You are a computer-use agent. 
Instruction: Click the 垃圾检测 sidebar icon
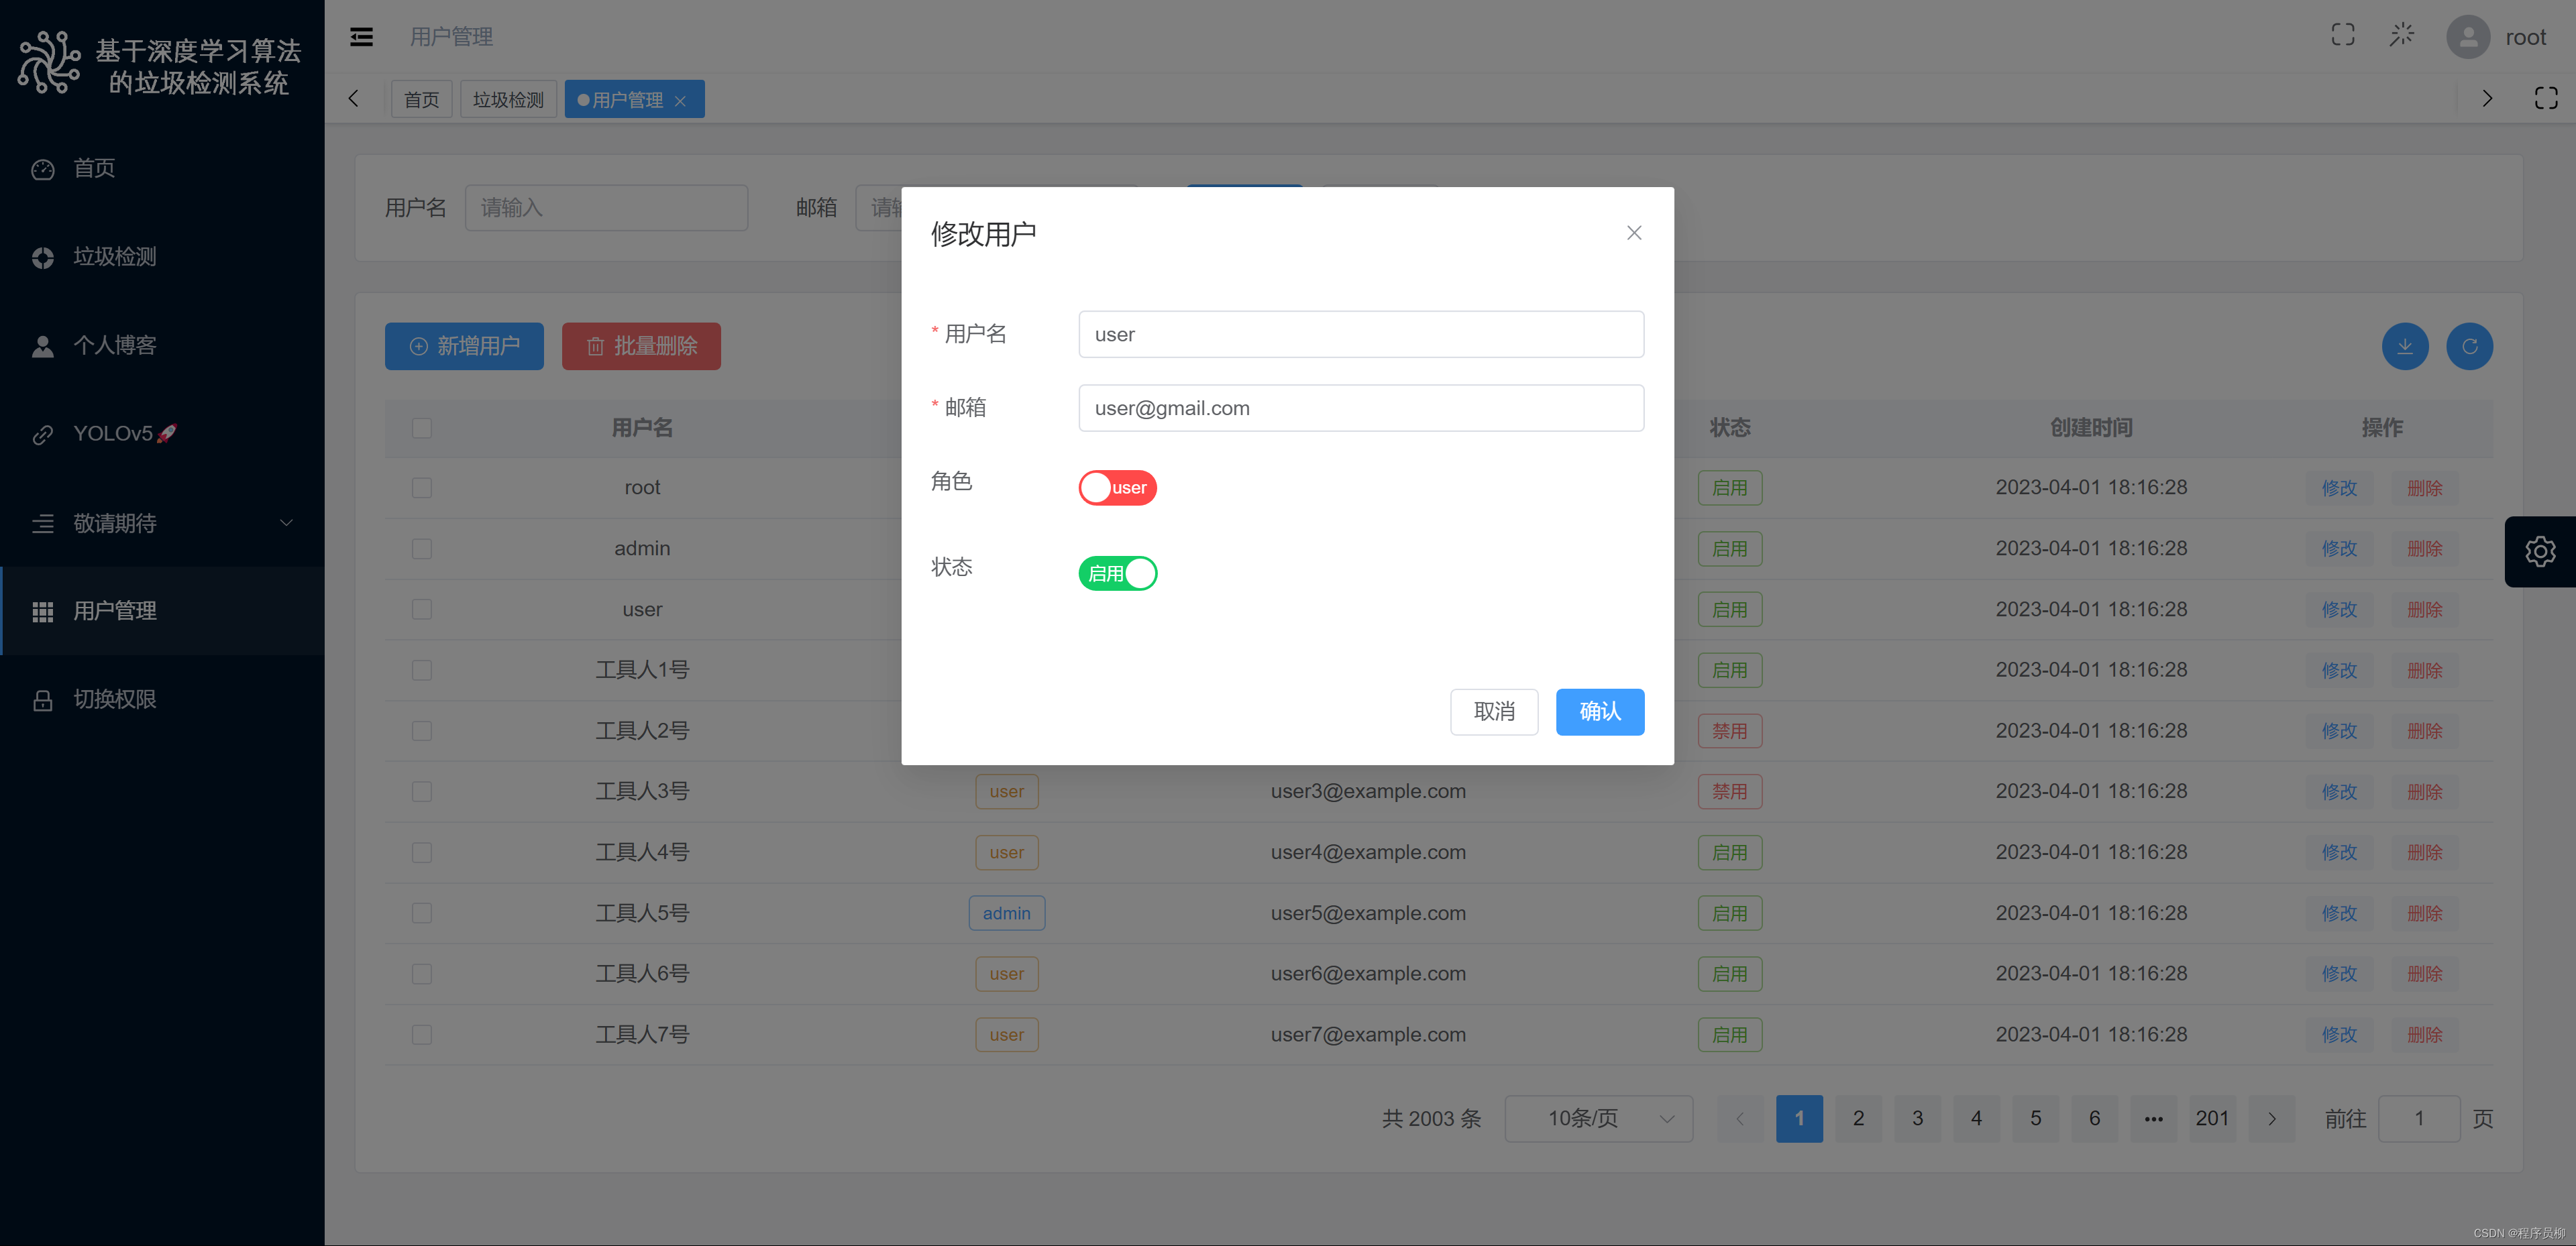pos(42,257)
